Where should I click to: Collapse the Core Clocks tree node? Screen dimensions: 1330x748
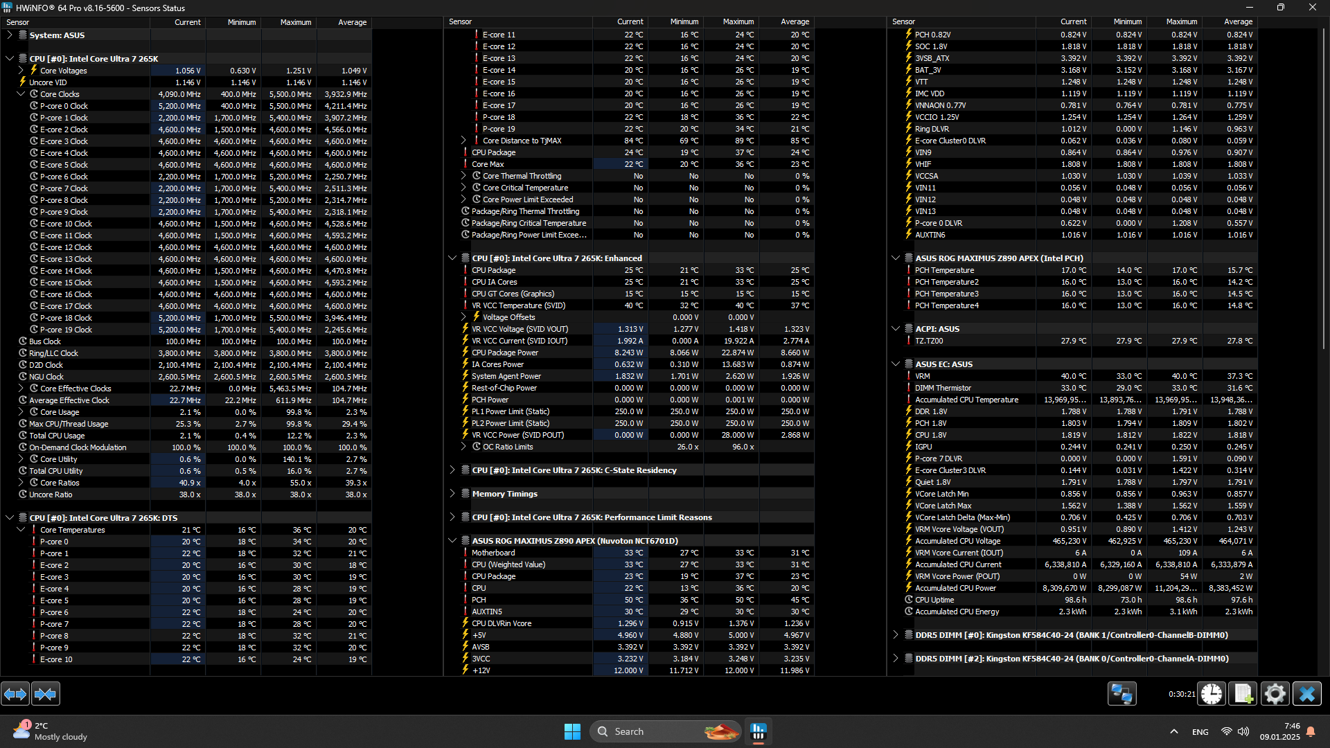[21, 94]
